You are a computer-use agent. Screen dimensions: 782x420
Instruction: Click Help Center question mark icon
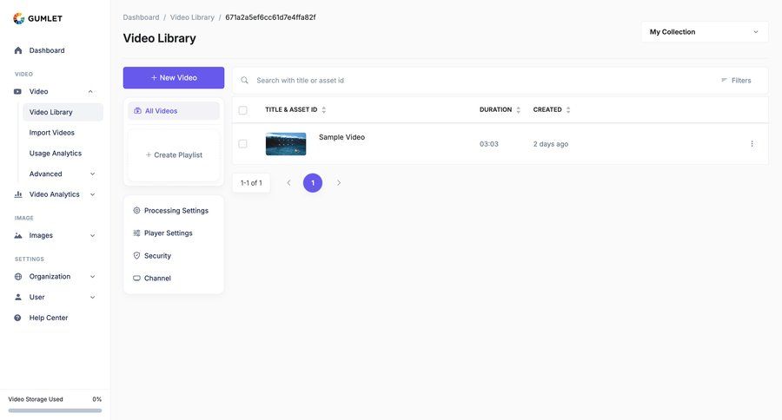pyautogui.click(x=18, y=318)
